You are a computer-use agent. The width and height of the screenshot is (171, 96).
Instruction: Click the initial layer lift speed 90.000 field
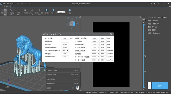94,51
